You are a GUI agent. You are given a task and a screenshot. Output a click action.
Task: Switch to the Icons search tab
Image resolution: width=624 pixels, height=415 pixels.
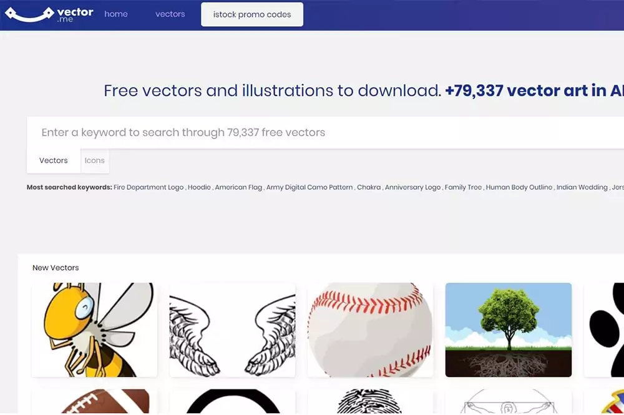click(94, 160)
